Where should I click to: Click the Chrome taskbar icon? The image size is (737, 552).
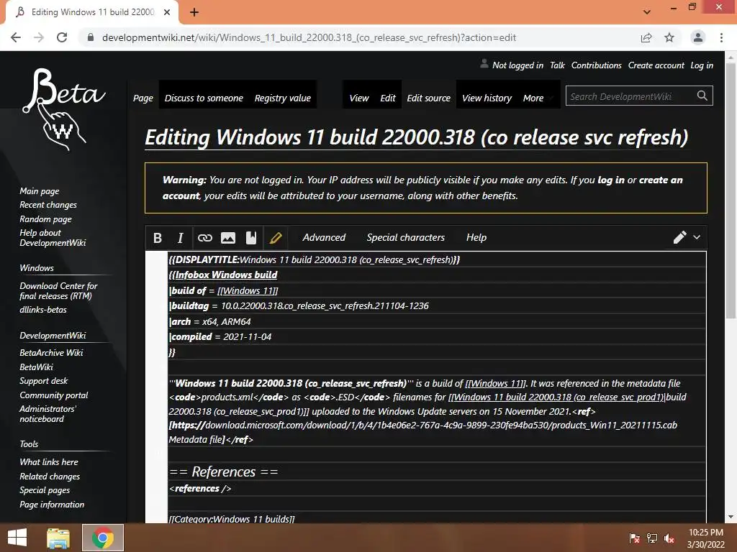103,538
